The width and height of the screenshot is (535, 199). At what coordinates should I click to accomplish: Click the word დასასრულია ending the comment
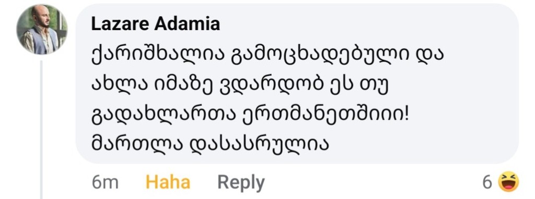coord(259,145)
